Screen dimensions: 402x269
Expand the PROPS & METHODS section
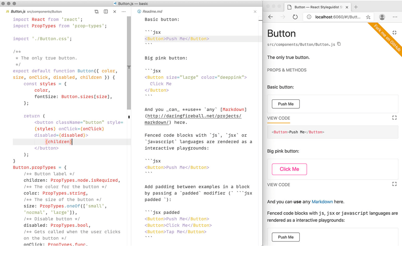coord(287,70)
